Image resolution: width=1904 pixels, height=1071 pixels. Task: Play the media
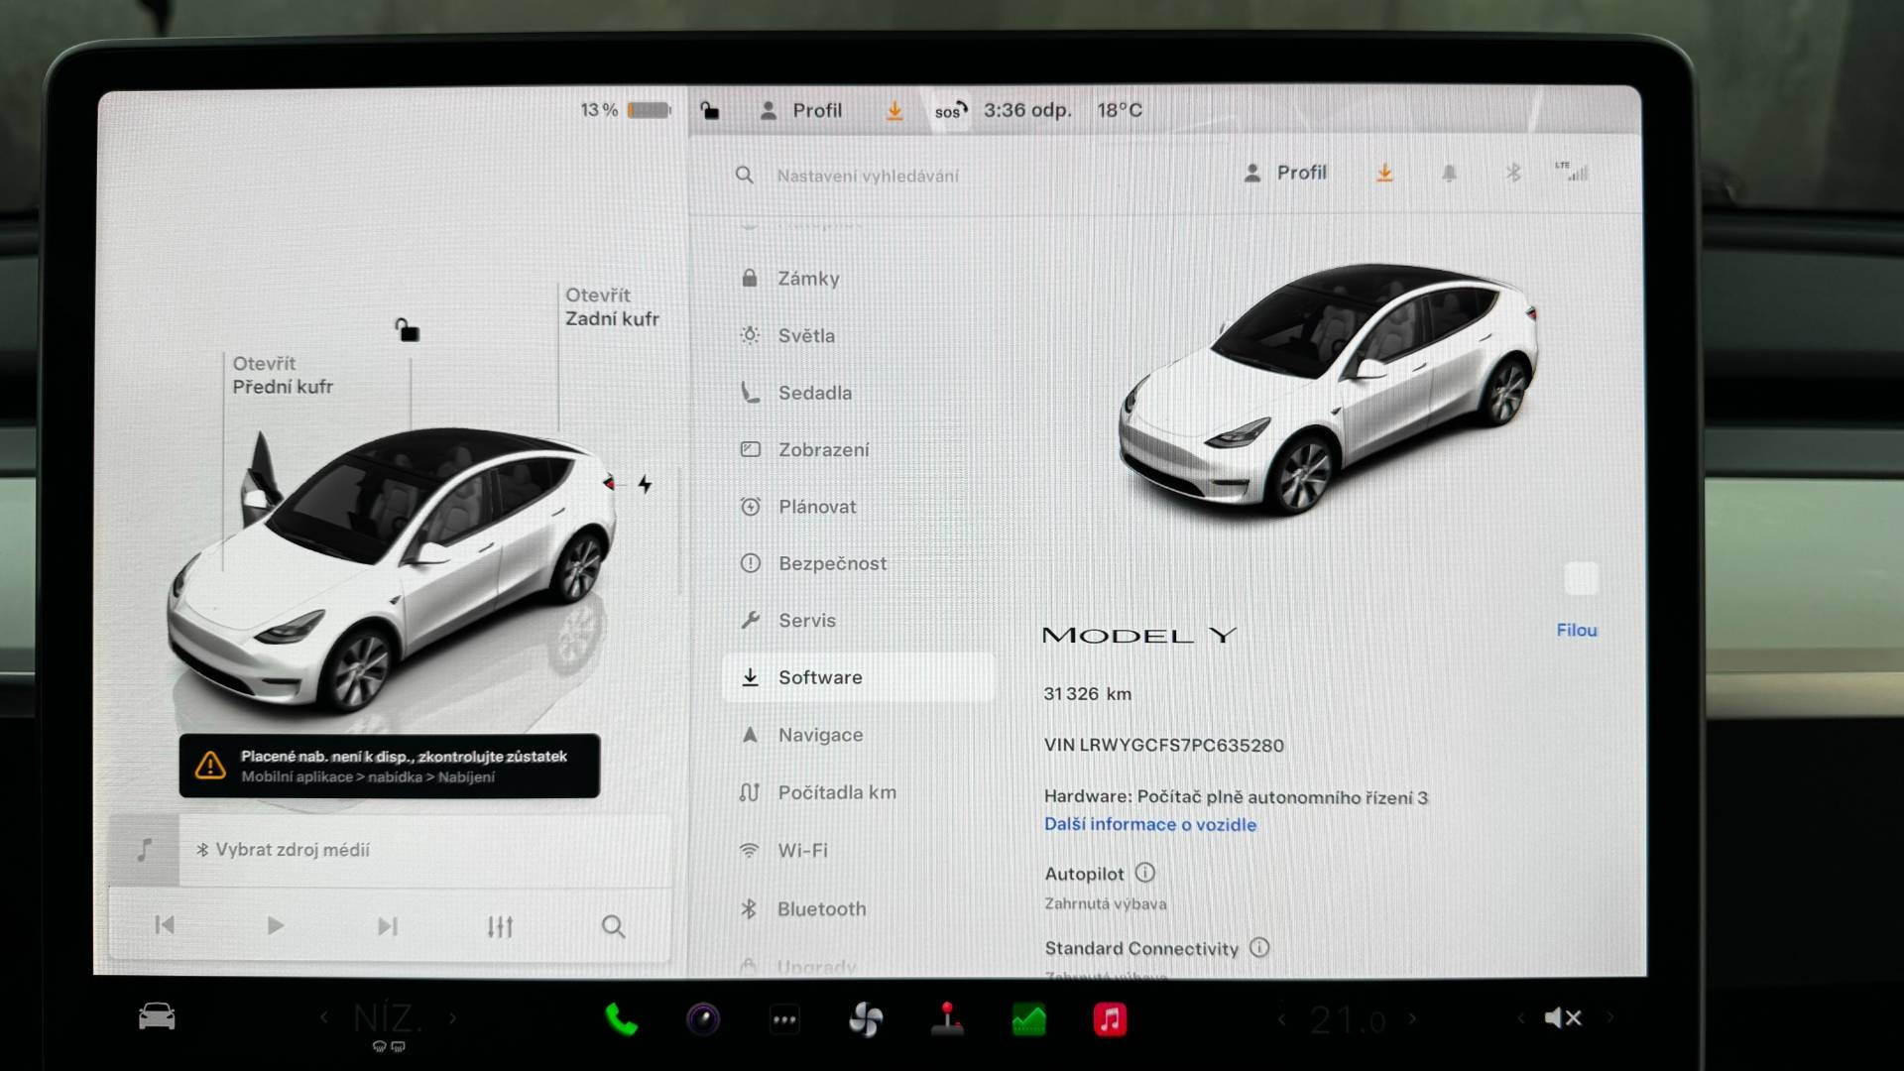tap(276, 925)
